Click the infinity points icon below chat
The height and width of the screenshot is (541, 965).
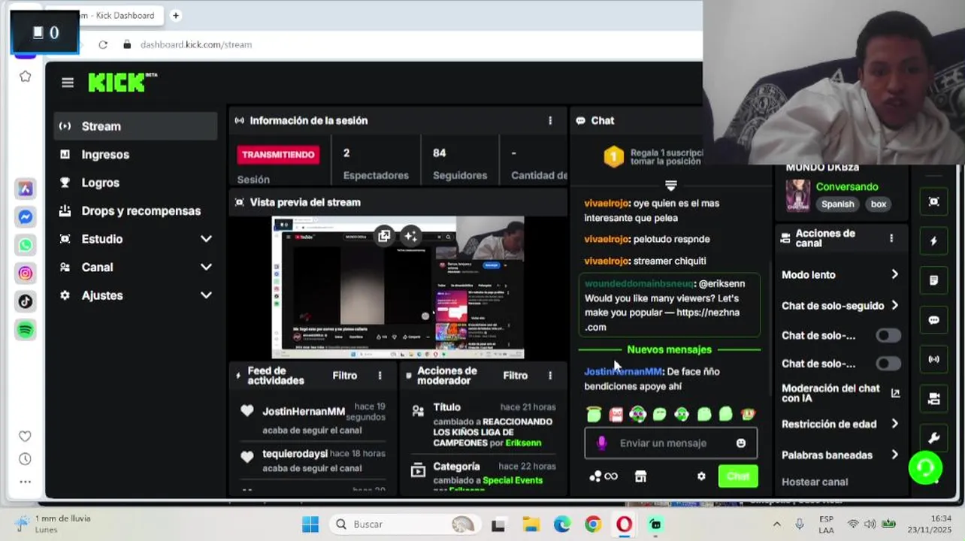click(604, 476)
